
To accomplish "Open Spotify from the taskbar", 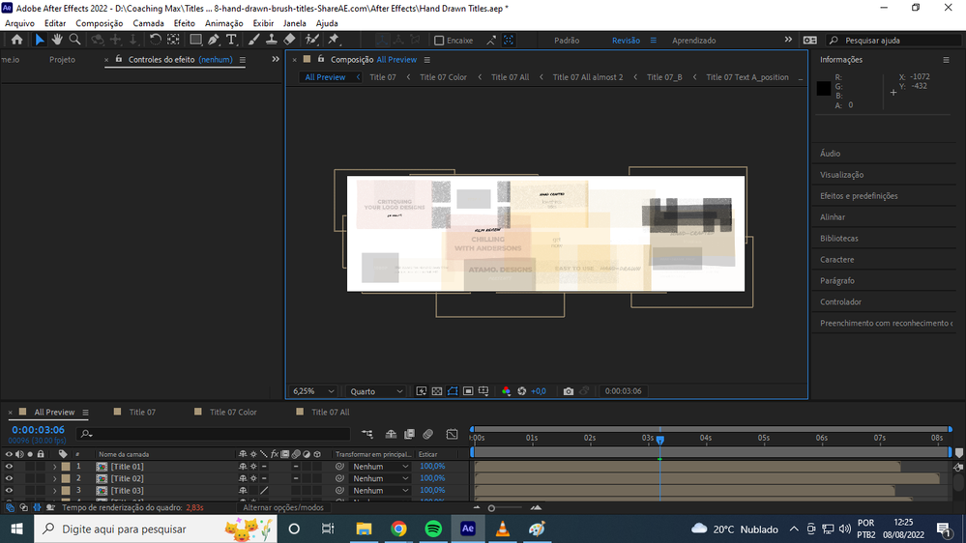I will pyautogui.click(x=433, y=529).
